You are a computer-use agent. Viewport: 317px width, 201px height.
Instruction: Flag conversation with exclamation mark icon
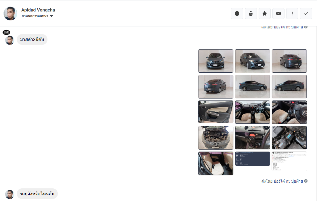[292, 13]
